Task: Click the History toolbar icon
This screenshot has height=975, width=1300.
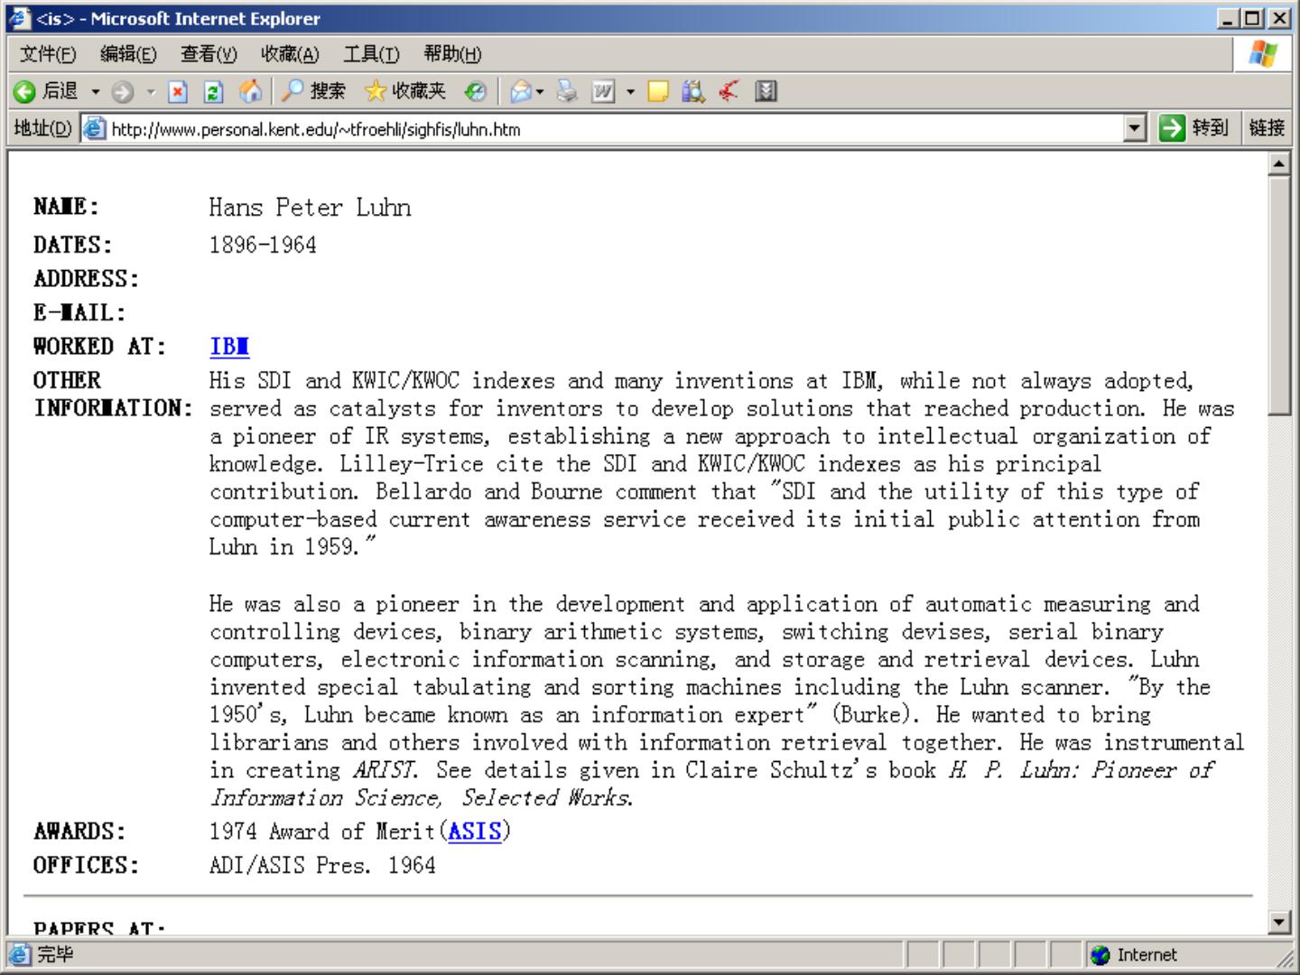Action: point(475,91)
